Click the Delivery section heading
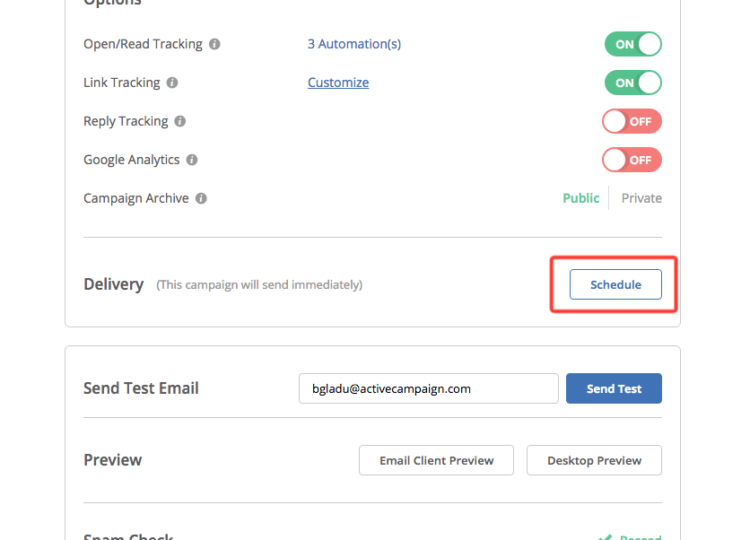This screenshot has width=750, height=540. (x=113, y=284)
